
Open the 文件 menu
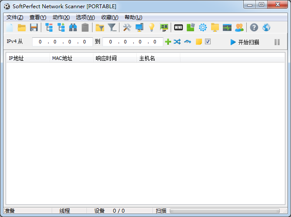click(15, 17)
